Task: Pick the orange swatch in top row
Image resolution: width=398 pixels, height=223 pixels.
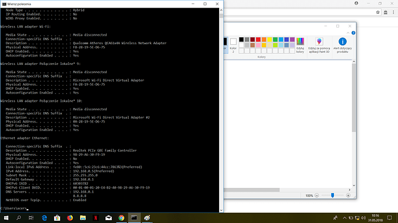Action: (x=264, y=40)
